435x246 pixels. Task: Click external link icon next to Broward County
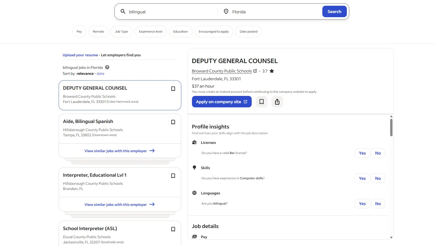pyautogui.click(x=255, y=71)
